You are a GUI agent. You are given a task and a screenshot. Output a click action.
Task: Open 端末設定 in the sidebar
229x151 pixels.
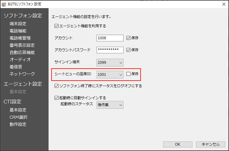coord(18,24)
